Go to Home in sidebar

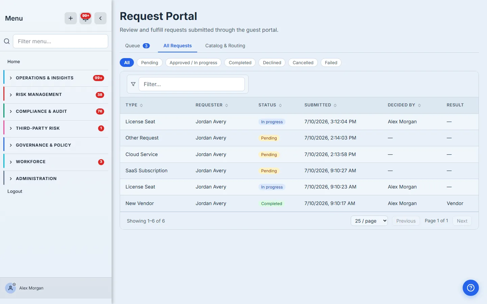(14, 61)
